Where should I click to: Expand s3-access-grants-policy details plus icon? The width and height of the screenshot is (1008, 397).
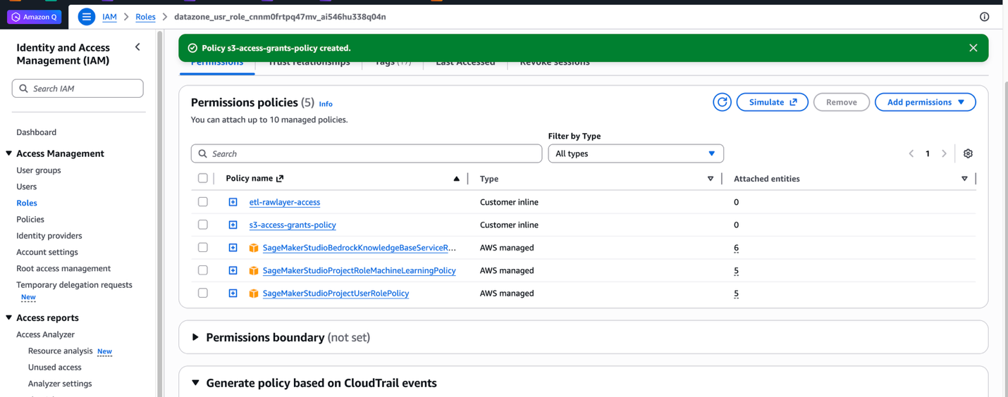tap(233, 225)
